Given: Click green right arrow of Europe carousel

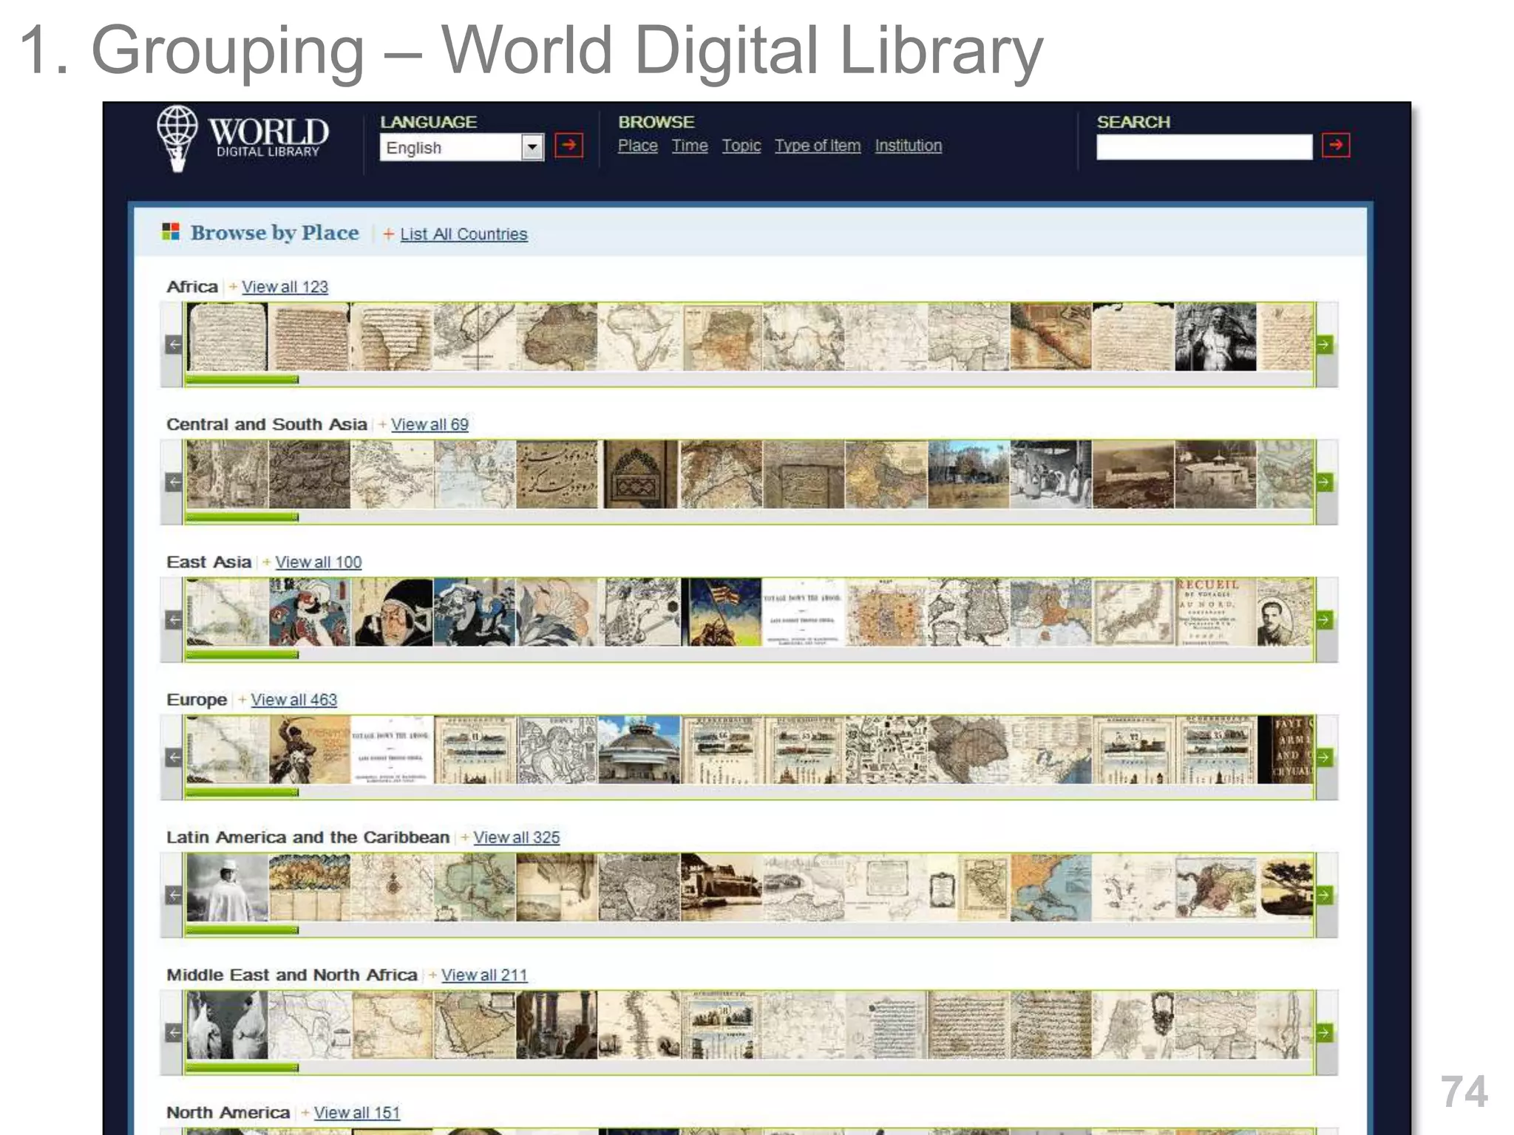Looking at the screenshot, I should pyautogui.click(x=1324, y=757).
